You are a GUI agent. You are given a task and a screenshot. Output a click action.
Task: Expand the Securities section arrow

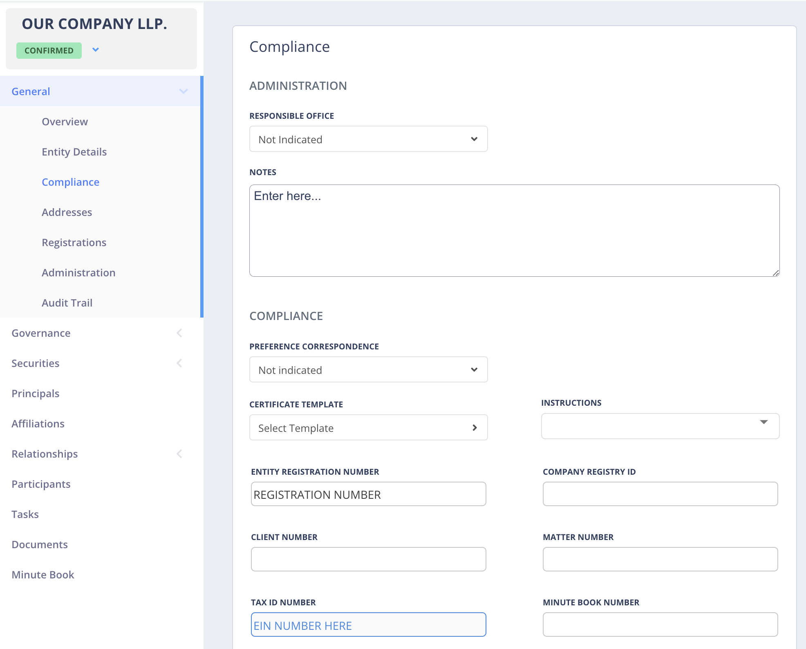pyautogui.click(x=179, y=363)
